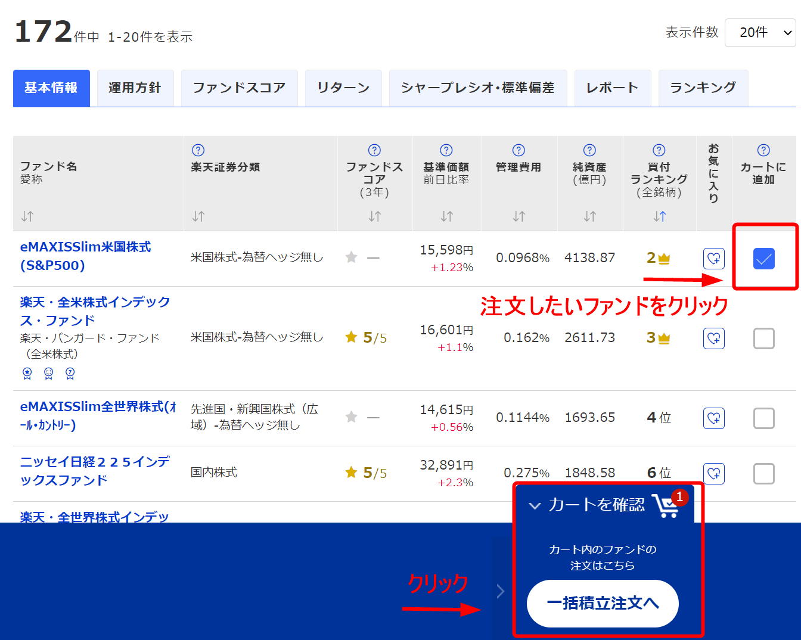Viewport: 801px width, 640px height.
Task: Check cart checkbox for ニッセイ日経225インデックスファンド
Action: pos(764,474)
